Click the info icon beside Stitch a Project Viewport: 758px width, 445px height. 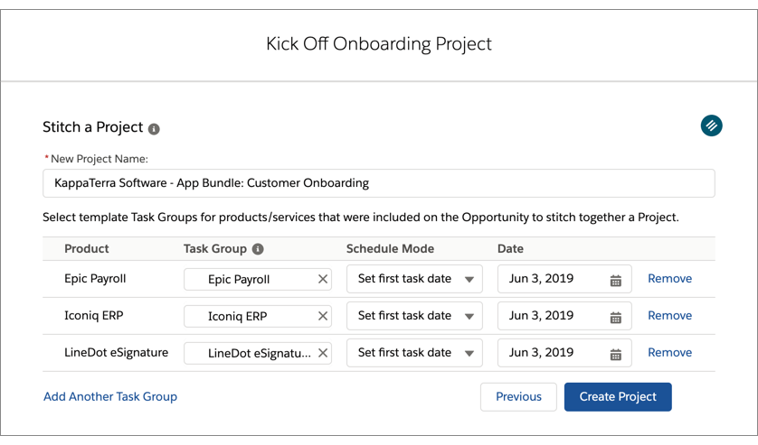point(154,129)
